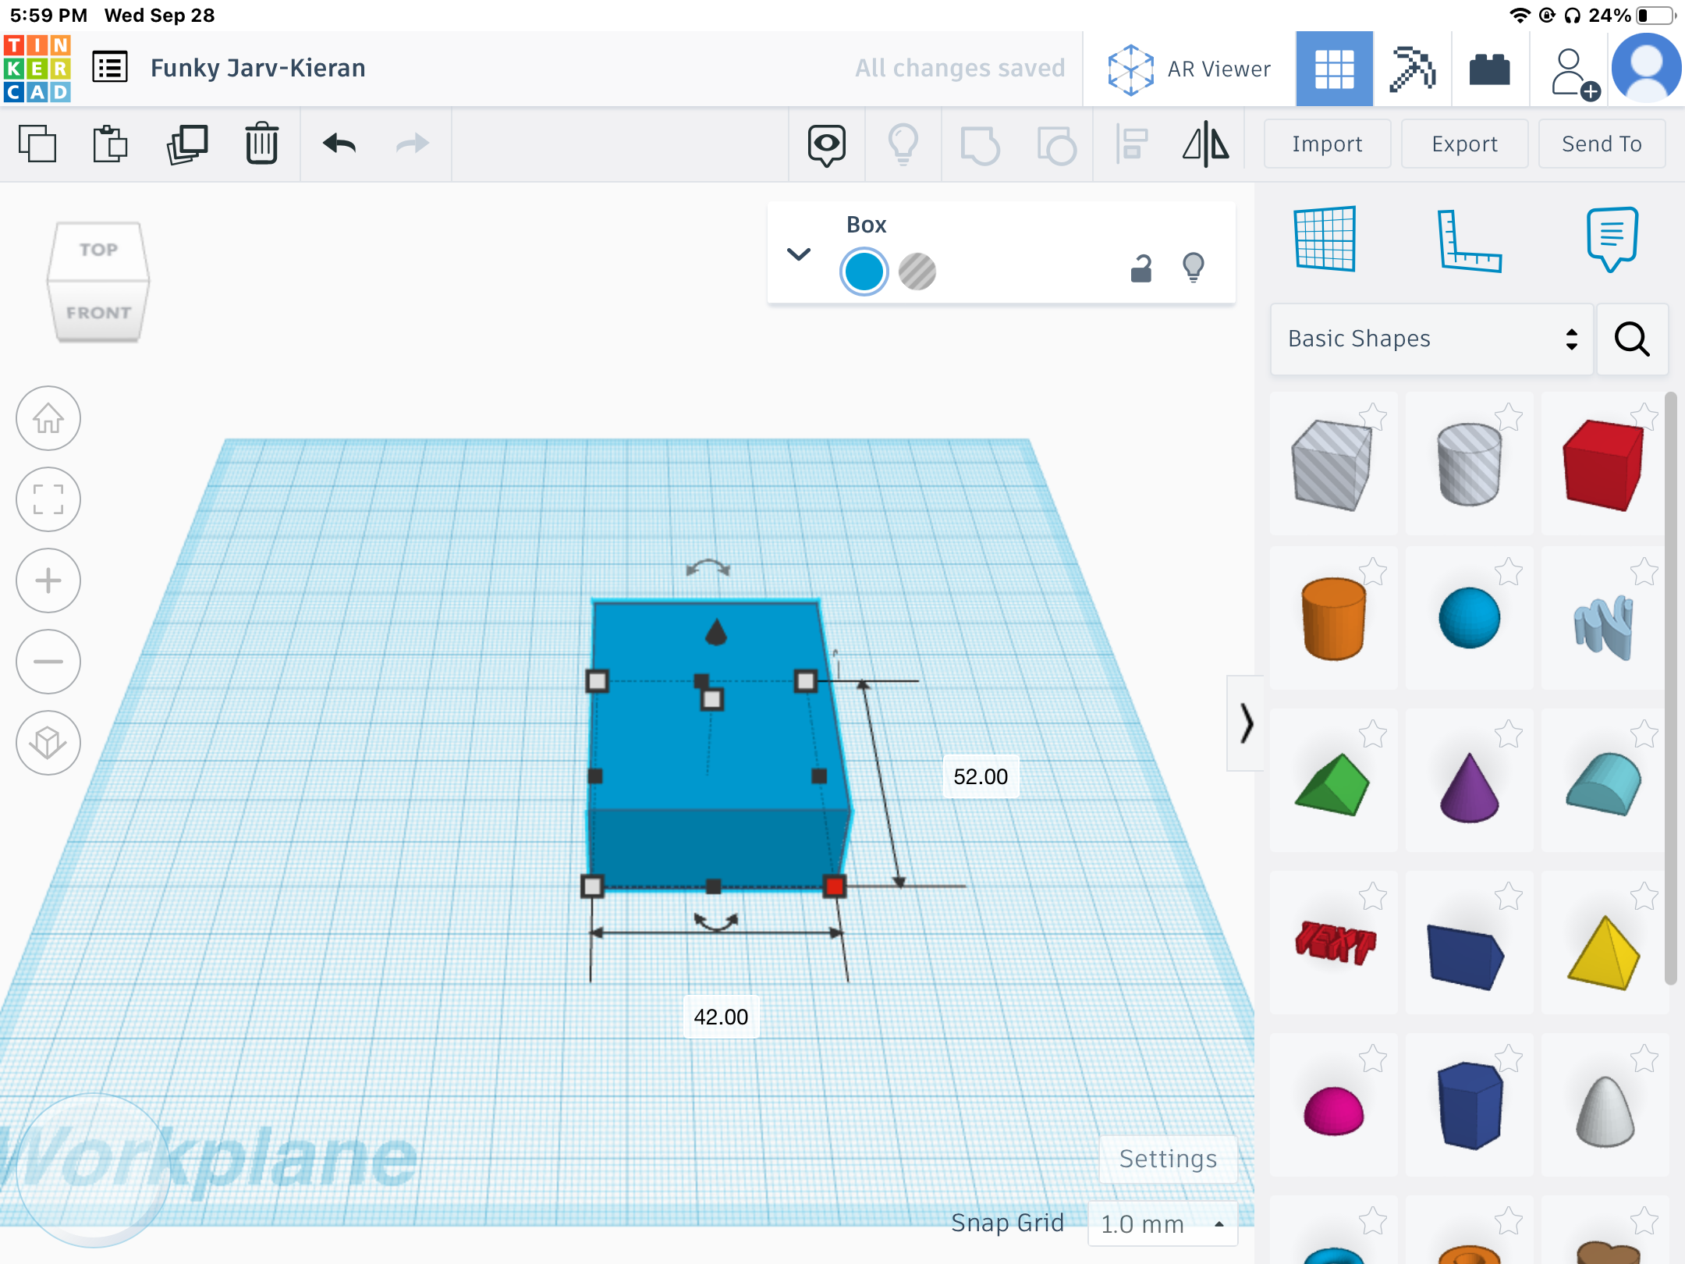1685x1264 pixels.
Task: Collapse the Box inspector with the chevron
Action: click(798, 254)
